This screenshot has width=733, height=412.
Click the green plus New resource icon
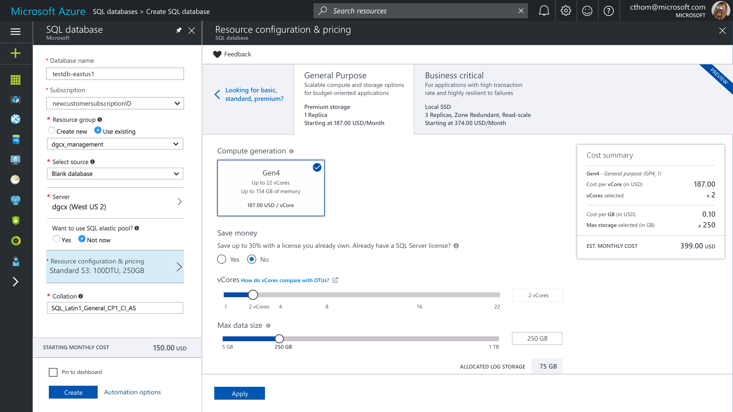coord(15,53)
